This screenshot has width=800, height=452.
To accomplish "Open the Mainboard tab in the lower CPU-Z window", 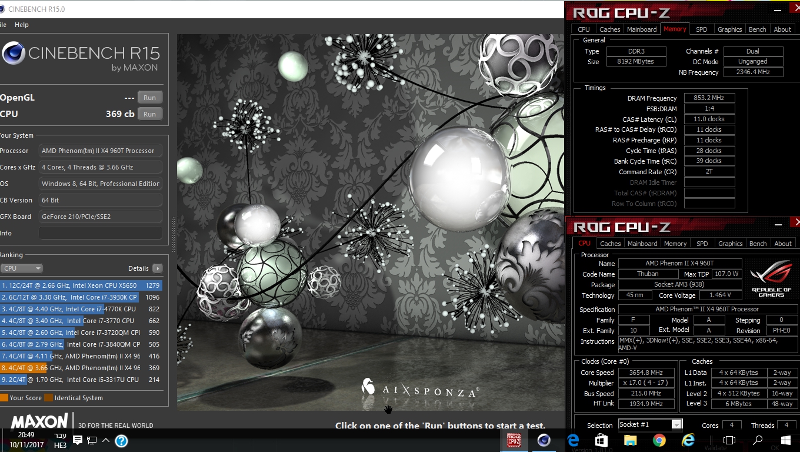I will (x=642, y=244).
